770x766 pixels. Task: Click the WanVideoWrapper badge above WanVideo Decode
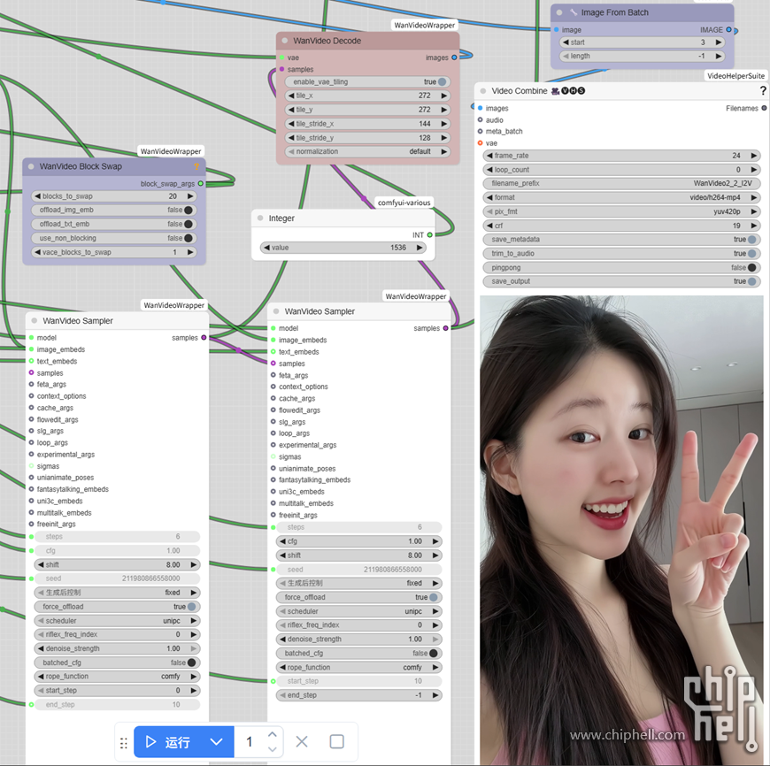coord(424,25)
